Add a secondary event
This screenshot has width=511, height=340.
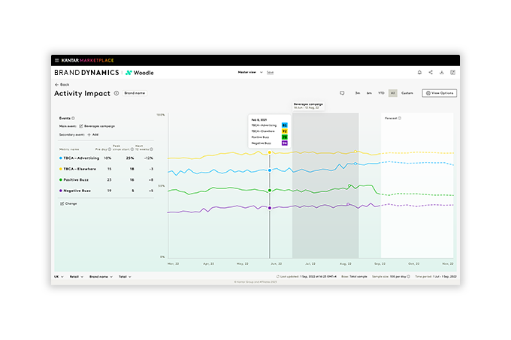tap(92, 134)
